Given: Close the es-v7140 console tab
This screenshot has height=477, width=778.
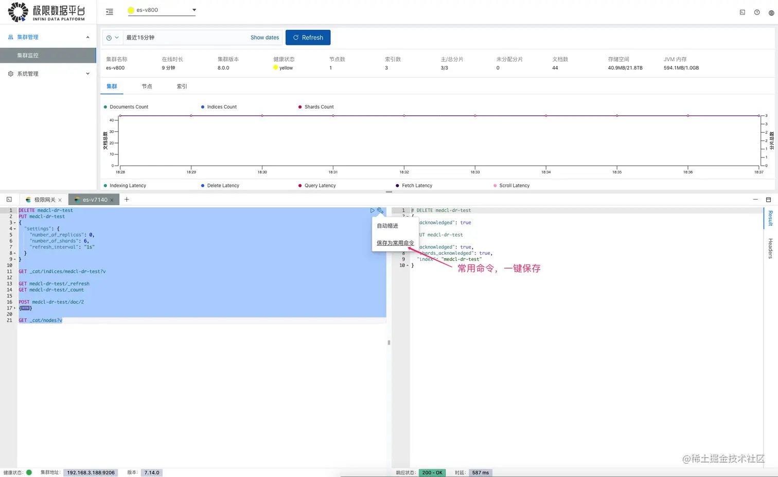Looking at the screenshot, I should point(112,200).
